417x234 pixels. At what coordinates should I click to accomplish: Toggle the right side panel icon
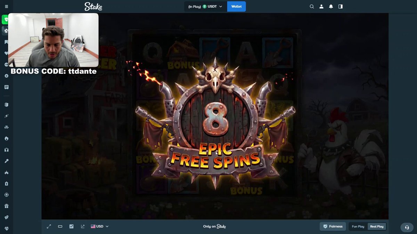click(341, 6)
